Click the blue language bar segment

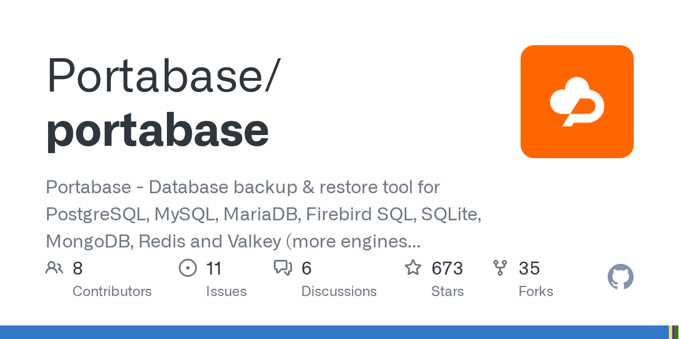[334, 332]
